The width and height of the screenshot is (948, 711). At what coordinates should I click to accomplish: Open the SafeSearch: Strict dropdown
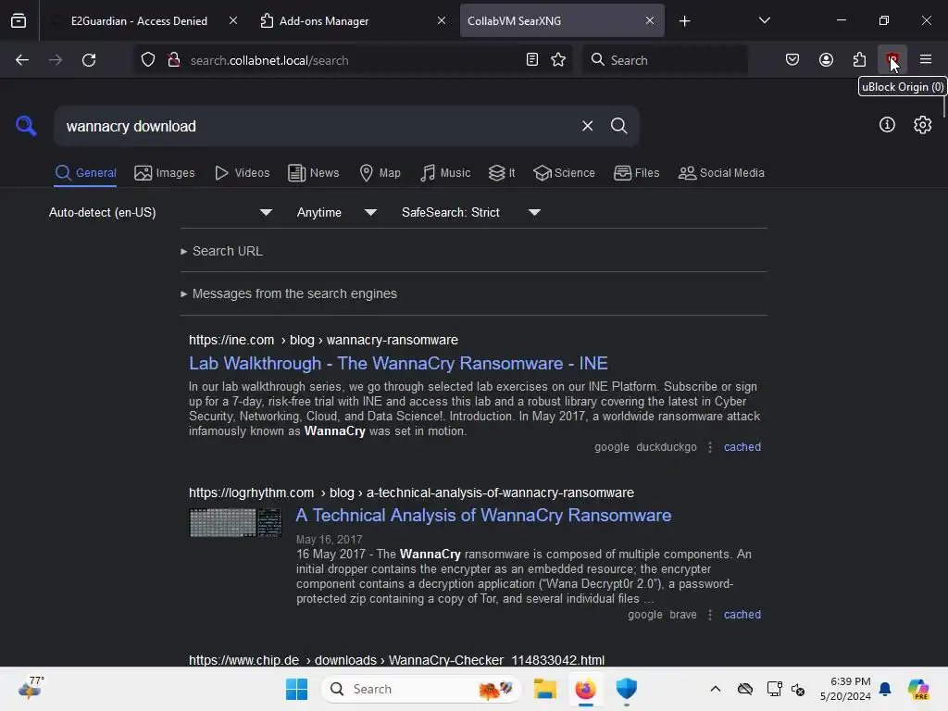point(471,212)
